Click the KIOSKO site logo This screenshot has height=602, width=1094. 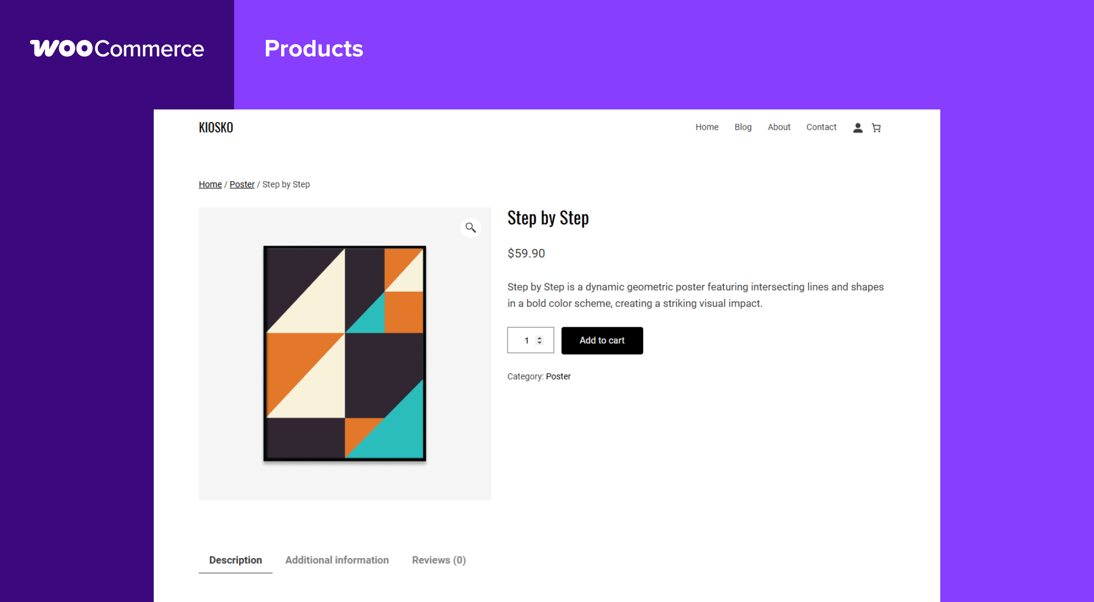216,128
